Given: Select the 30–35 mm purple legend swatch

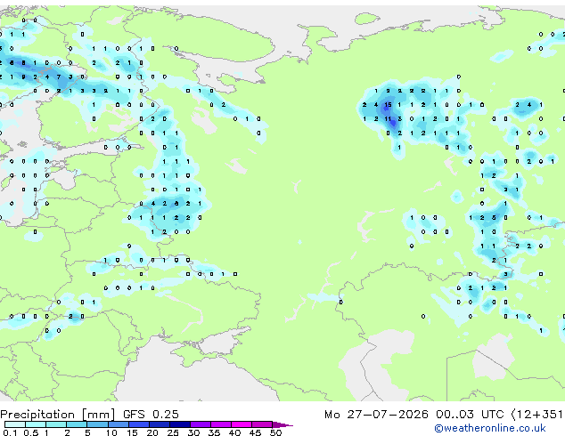Looking at the screenshot, I should 200,424.
